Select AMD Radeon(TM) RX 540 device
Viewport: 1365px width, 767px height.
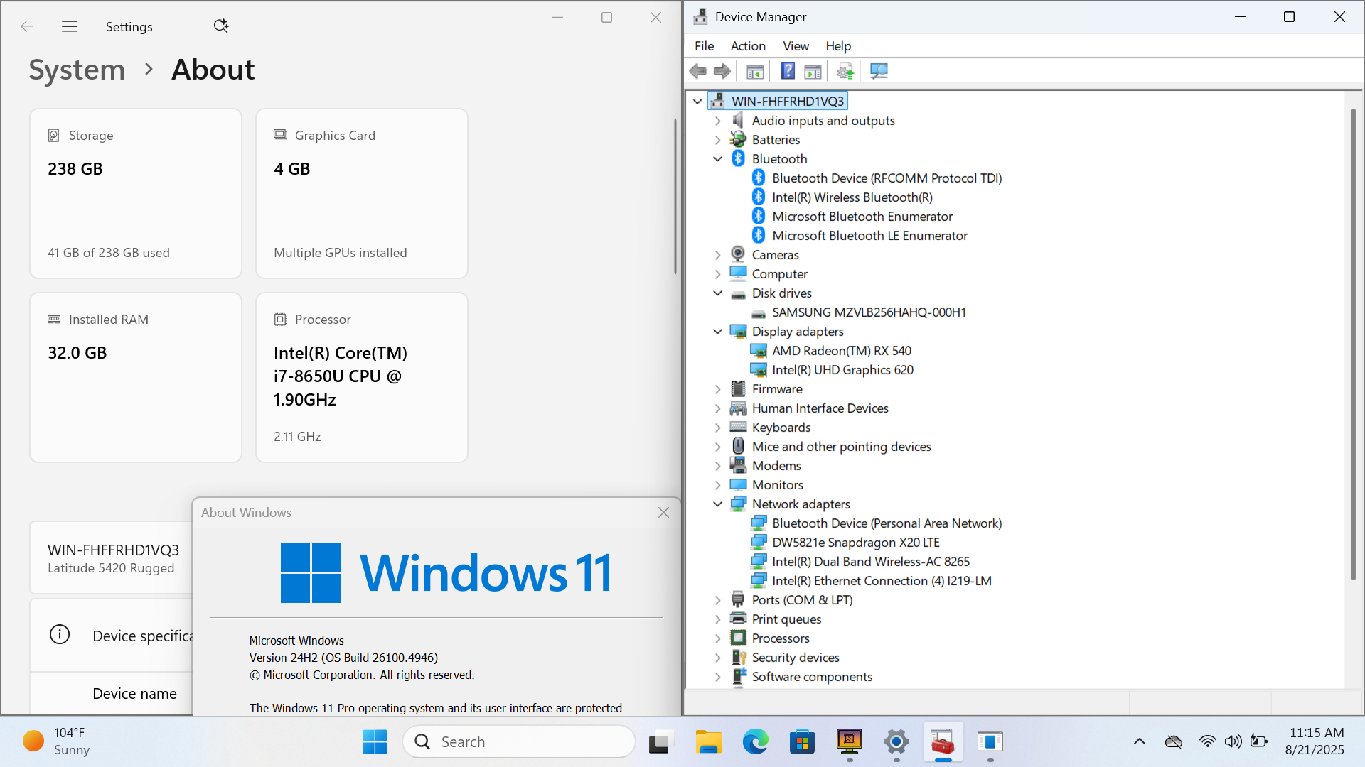point(841,351)
